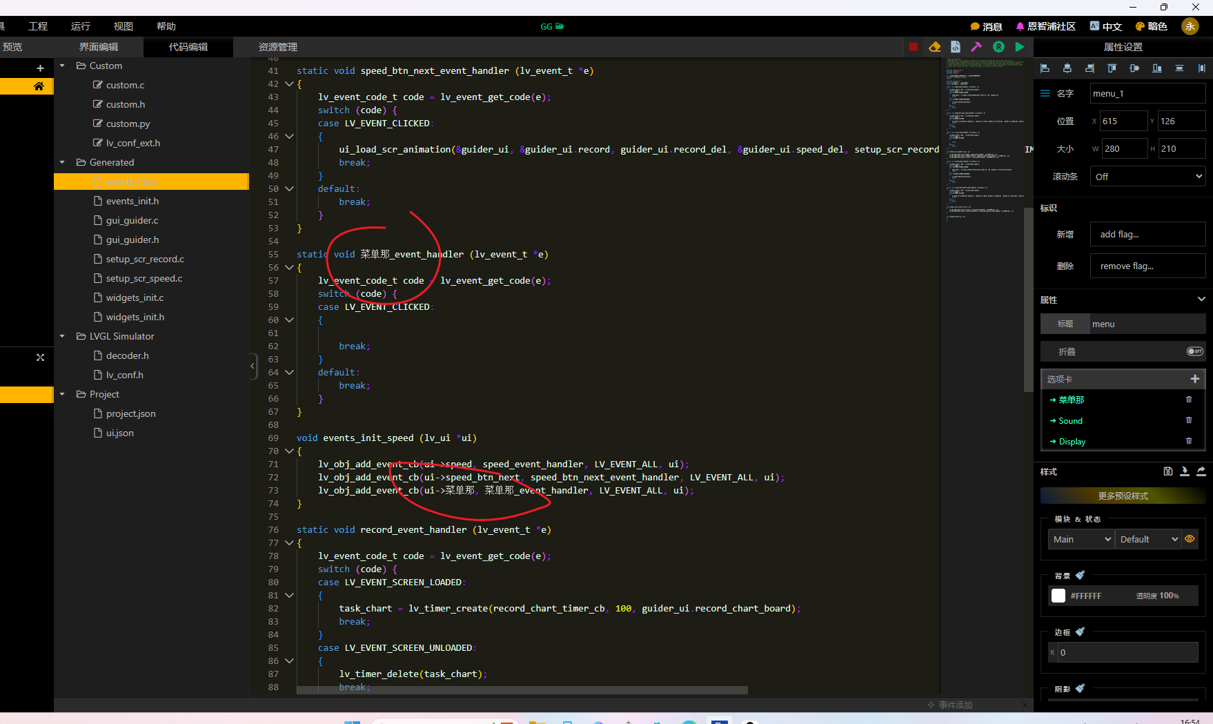Screen dimensions: 1213x724
Task: Select the 菜单那 tab entry in 选项卡 list
Action: click(1072, 400)
